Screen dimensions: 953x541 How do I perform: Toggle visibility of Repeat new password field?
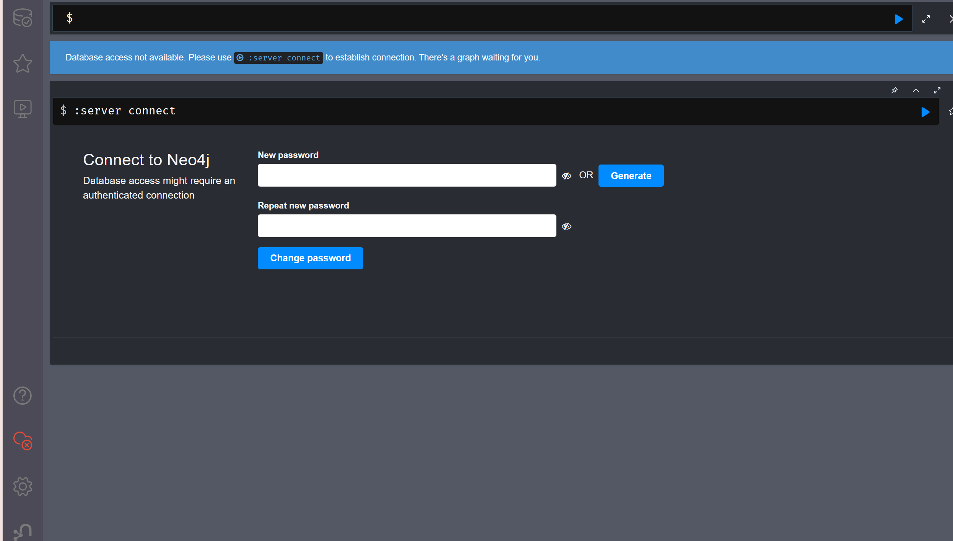pyautogui.click(x=566, y=227)
